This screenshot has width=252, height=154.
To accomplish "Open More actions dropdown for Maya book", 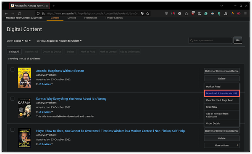I will click(222, 146).
